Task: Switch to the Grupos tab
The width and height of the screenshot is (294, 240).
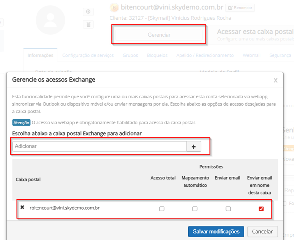Action: (130, 55)
